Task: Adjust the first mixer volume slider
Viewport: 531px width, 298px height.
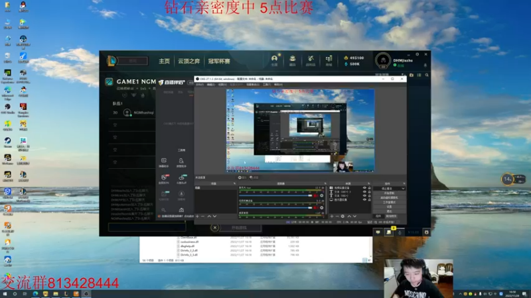Action: [275, 195]
